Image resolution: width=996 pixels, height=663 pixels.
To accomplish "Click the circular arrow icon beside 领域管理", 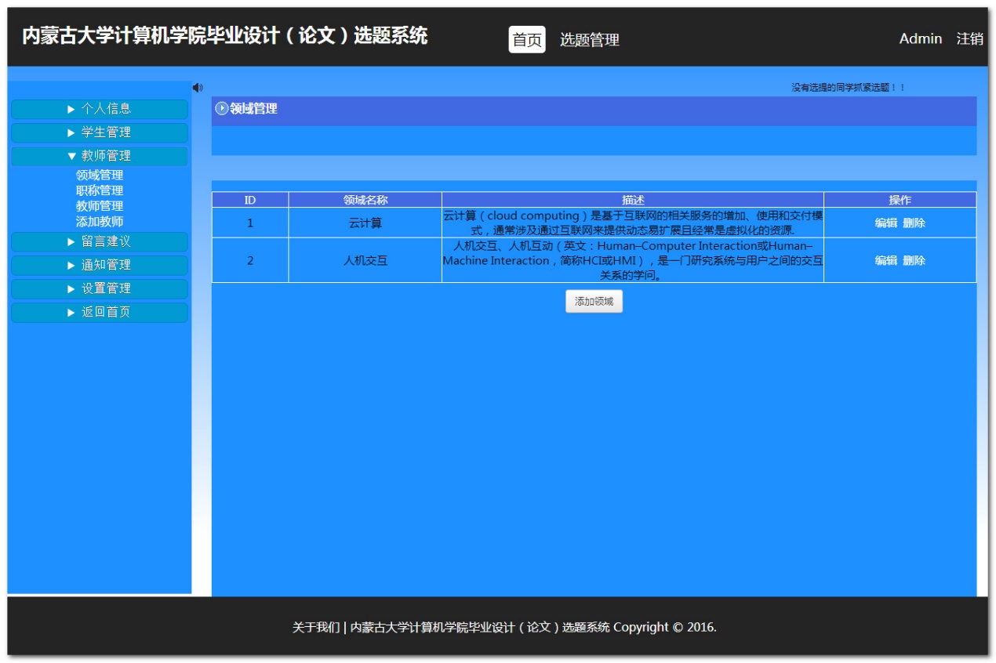I will click(x=222, y=109).
